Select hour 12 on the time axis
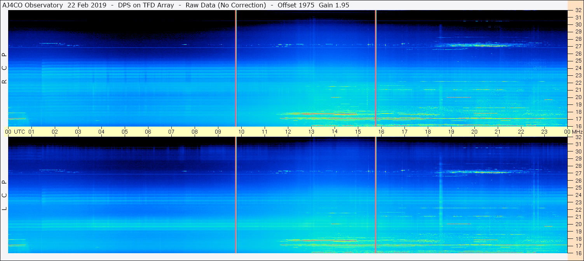This screenshot has height=261, width=584. pos(288,132)
